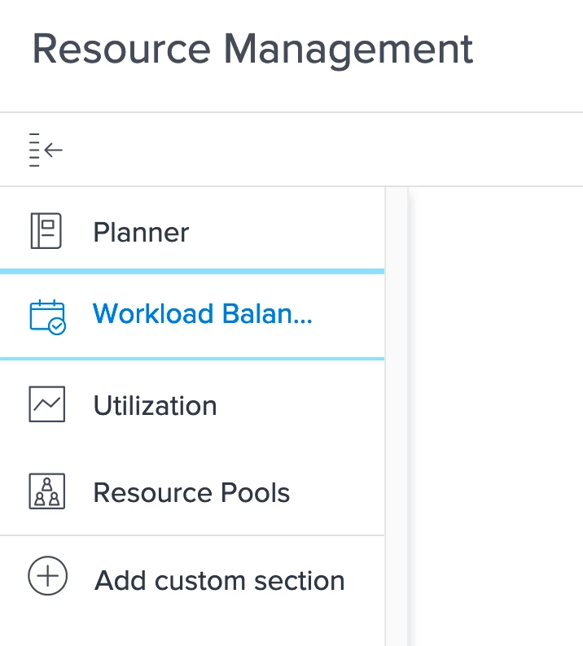Go to the Resource Pools text label

[x=191, y=493]
